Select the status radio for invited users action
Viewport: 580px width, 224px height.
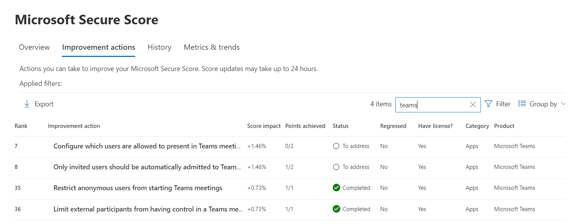point(336,167)
